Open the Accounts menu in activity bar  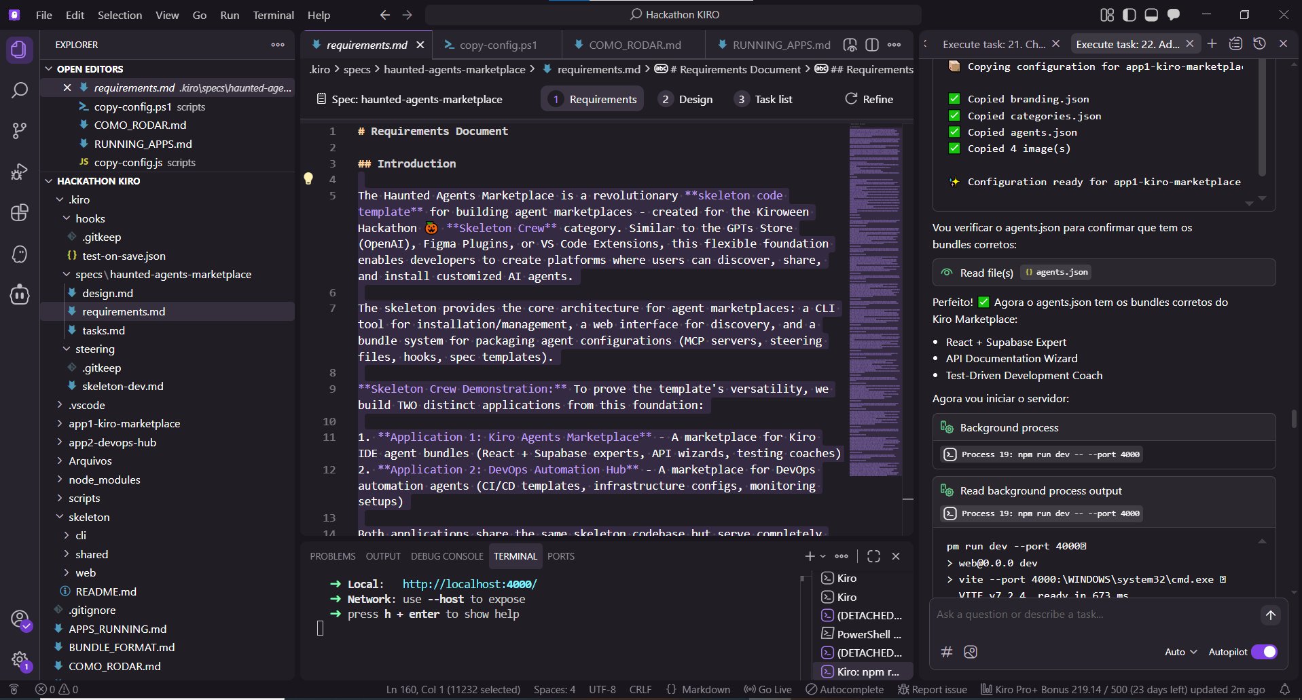point(20,619)
